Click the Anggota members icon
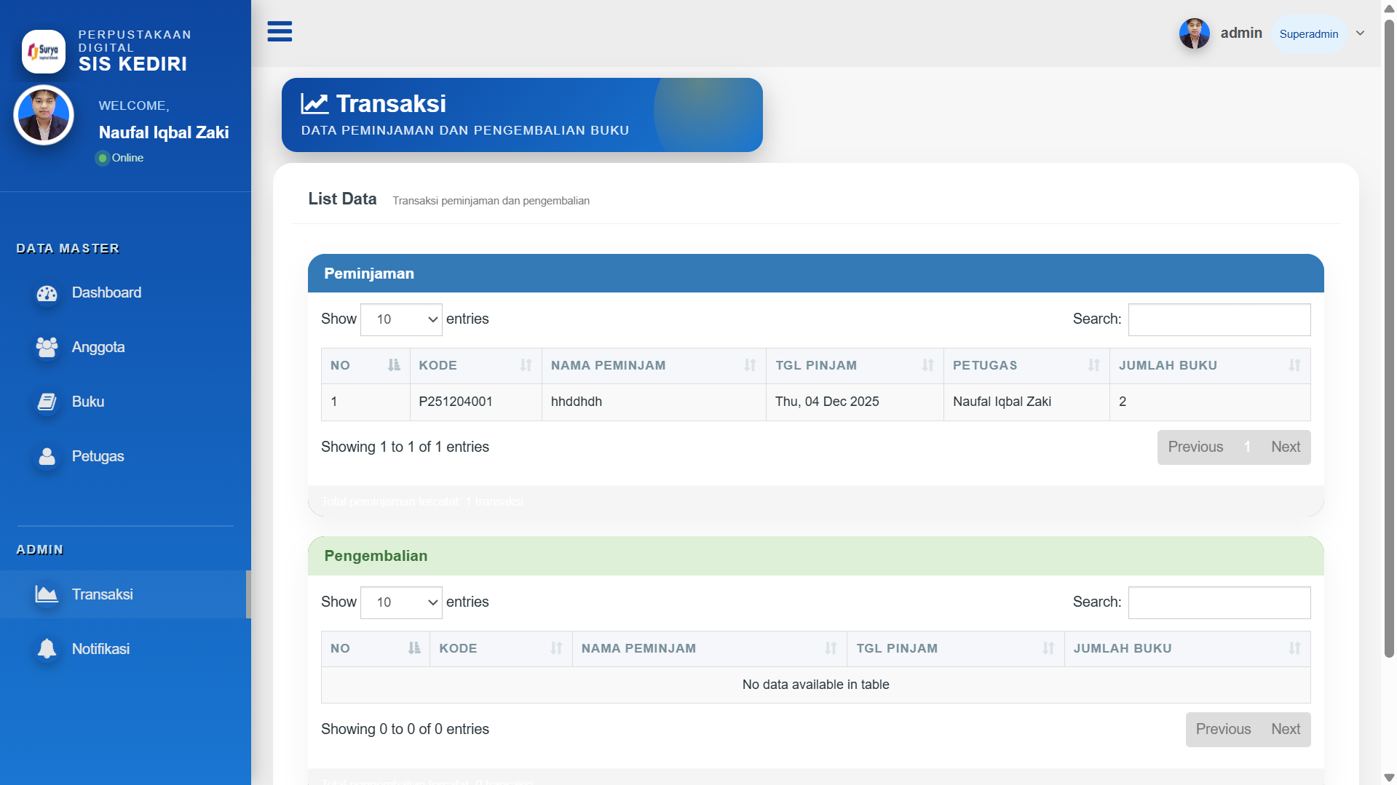This screenshot has height=785, width=1397. click(x=47, y=347)
